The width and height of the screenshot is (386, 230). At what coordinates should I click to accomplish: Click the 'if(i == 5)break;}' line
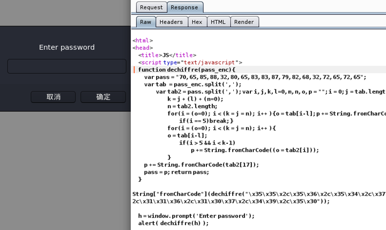tap(206, 121)
